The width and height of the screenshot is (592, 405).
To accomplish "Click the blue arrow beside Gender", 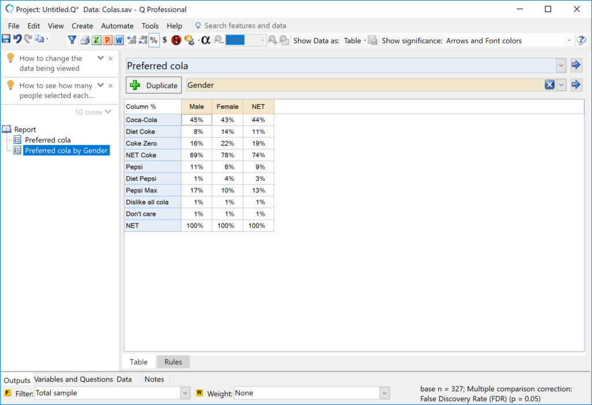I will [x=576, y=84].
